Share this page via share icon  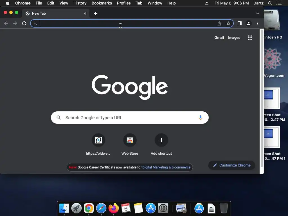point(219,23)
